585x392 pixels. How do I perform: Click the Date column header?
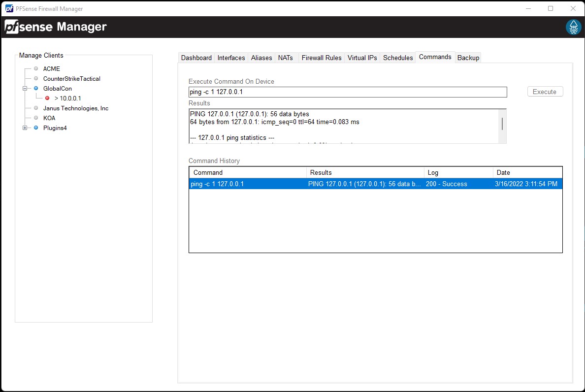[527, 172]
